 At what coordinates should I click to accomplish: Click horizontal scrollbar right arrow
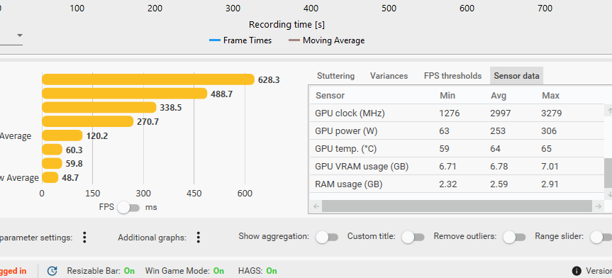(598, 206)
